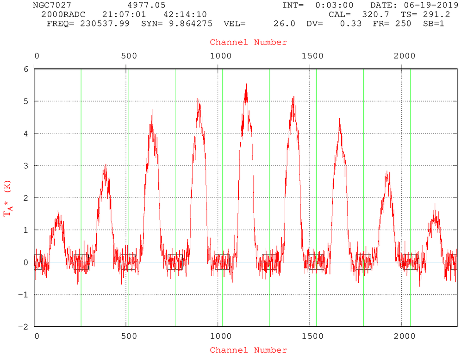This screenshot has width=474, height=356.
Task: Click the date 06-19-2019
Action: coord(431,5)
